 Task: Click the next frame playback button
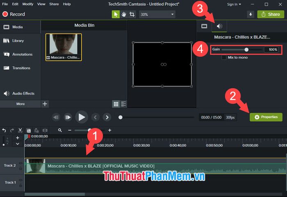(68, 117)
